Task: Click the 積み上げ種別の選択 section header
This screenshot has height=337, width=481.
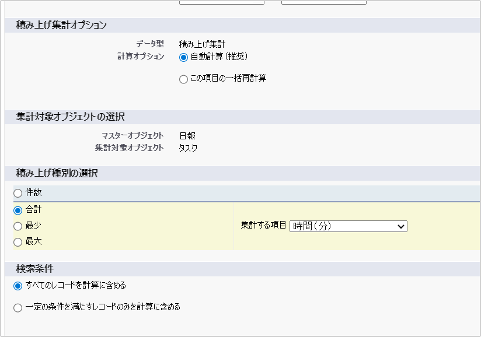Action: point(57,173)
